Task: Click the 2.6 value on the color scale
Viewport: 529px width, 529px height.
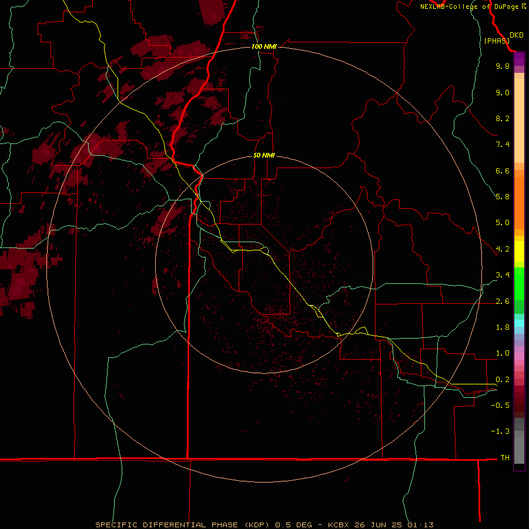Action: (503, 302)
